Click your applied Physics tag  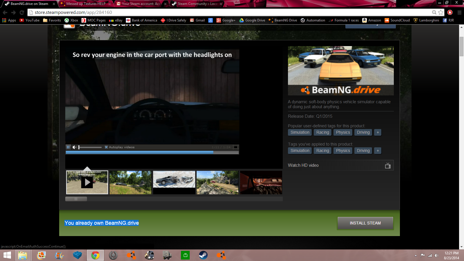343,151
